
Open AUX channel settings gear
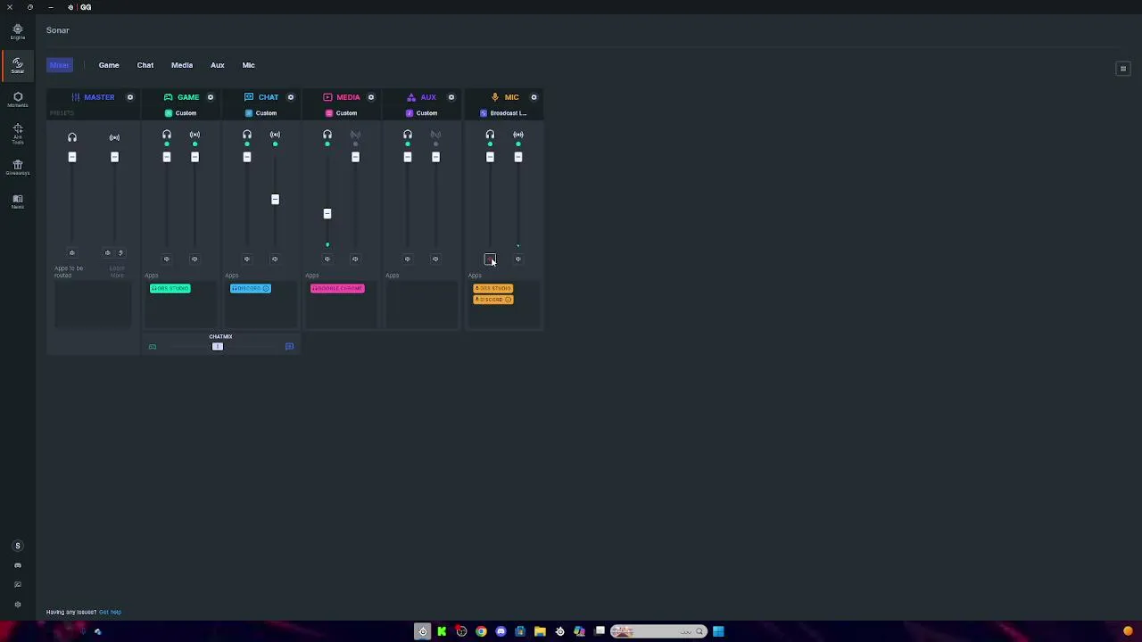[451, 97]
